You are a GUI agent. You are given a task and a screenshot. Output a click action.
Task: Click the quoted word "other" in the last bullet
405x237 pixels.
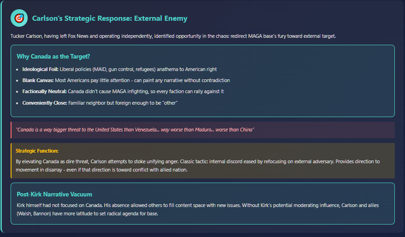tap(170, 102)
